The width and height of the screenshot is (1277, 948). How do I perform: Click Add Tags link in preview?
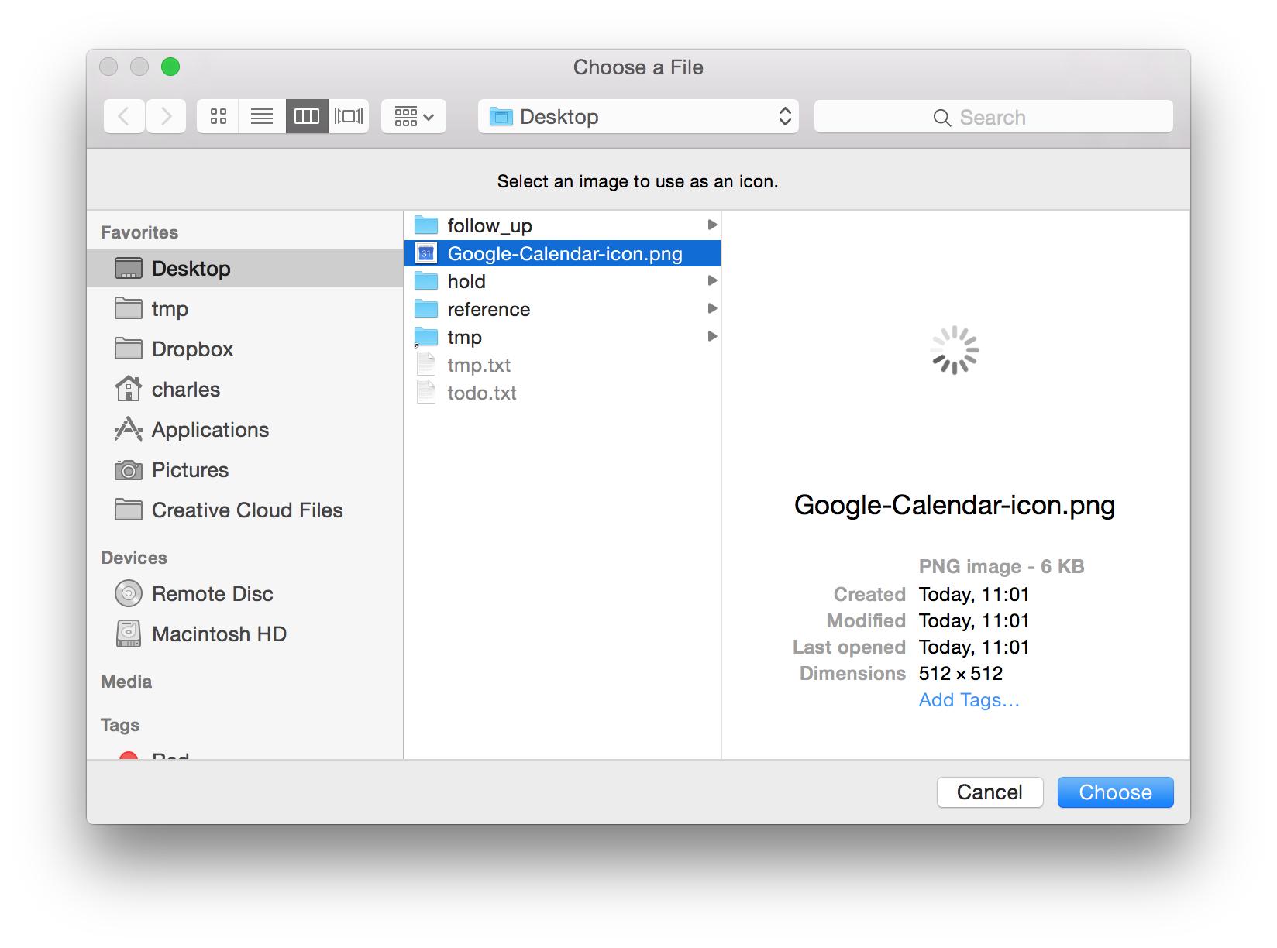(x=969, y=700)
